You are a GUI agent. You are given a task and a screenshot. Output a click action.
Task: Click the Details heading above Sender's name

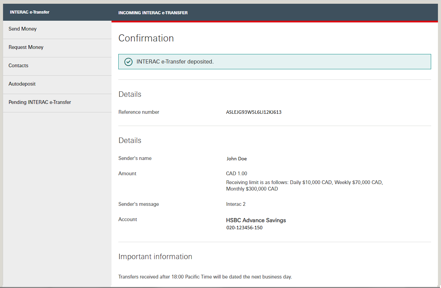[x=130, y=141]
